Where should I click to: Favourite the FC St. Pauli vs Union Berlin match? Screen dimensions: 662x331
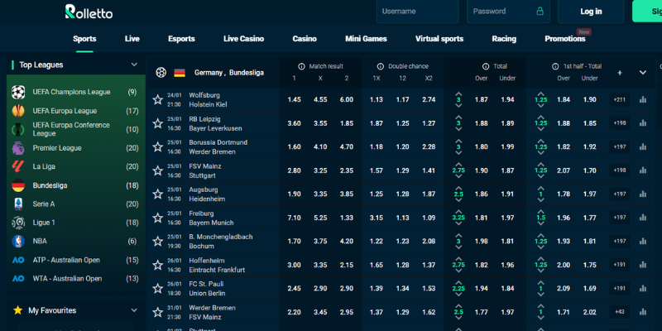(158, 288)
